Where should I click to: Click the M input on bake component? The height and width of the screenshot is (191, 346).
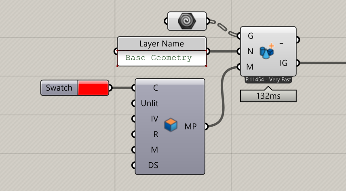250,67
